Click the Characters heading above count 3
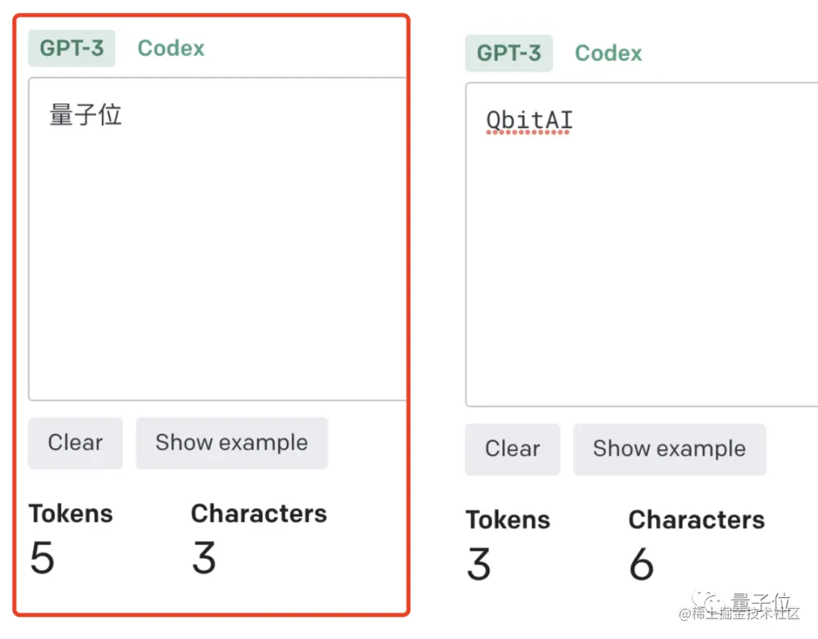The width and height of the screenshot is (818, 639). point(259,514)
